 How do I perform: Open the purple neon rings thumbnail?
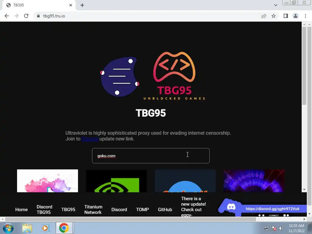point(254,181)
